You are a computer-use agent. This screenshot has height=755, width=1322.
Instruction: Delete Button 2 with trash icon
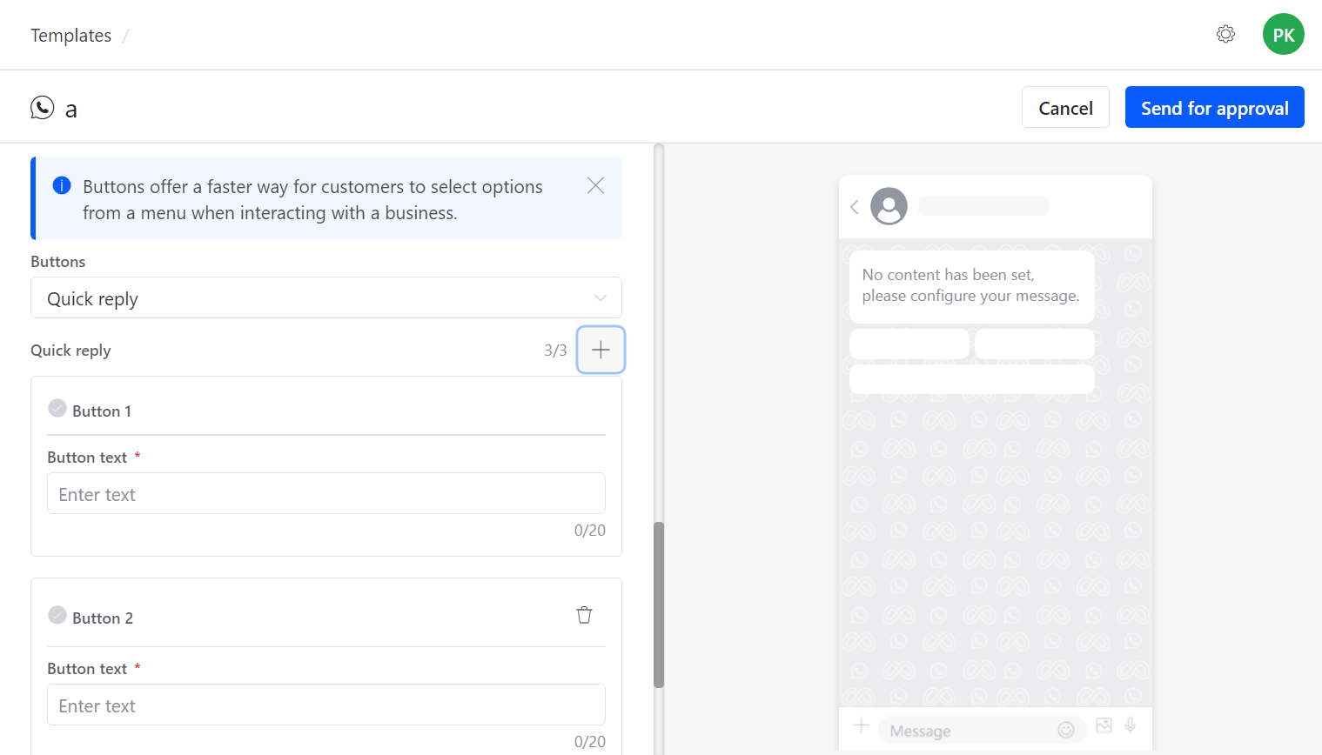[584, 615]
